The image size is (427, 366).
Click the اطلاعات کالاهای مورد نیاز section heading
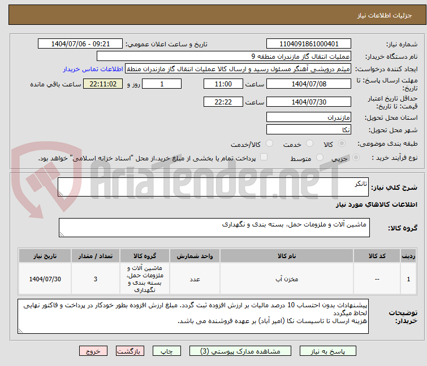[x=376, y=204]
